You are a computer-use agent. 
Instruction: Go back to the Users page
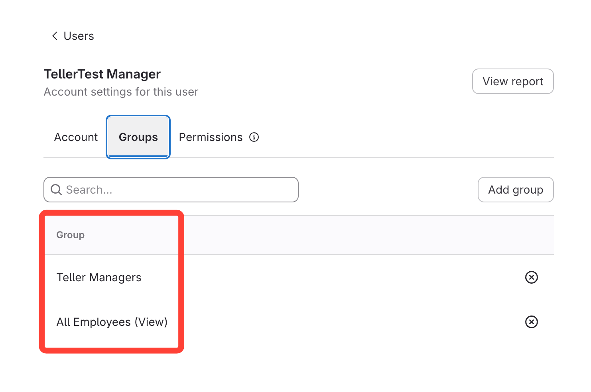coord(79,36)
